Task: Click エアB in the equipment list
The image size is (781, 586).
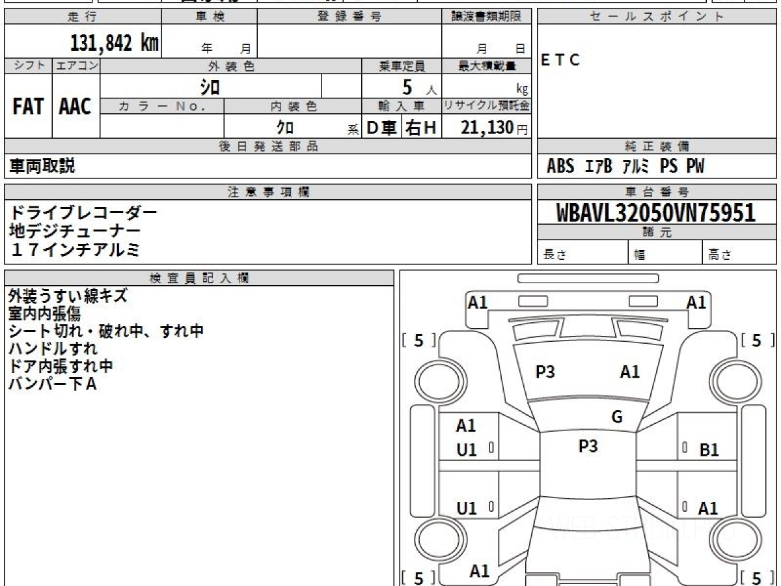Action: click(x=599, y=167)
